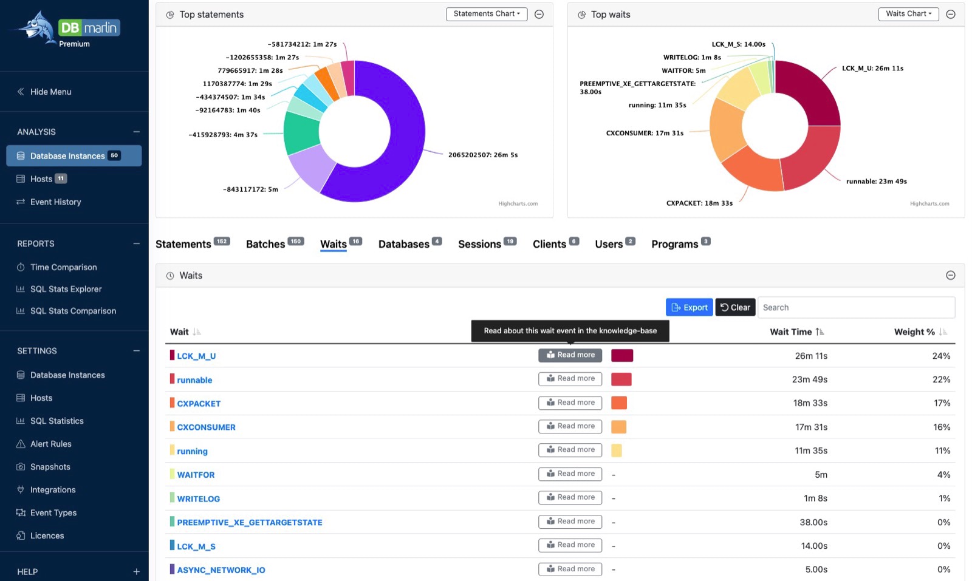This screenshot has width=972, height=581.
Task: Select the Waits tab
Action: (341, 244)
